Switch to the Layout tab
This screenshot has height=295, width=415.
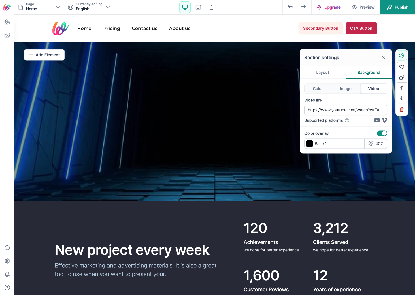click(x=322, y=73)
